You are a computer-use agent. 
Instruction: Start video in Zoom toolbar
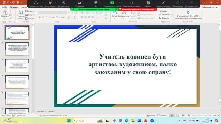[51, 4]
